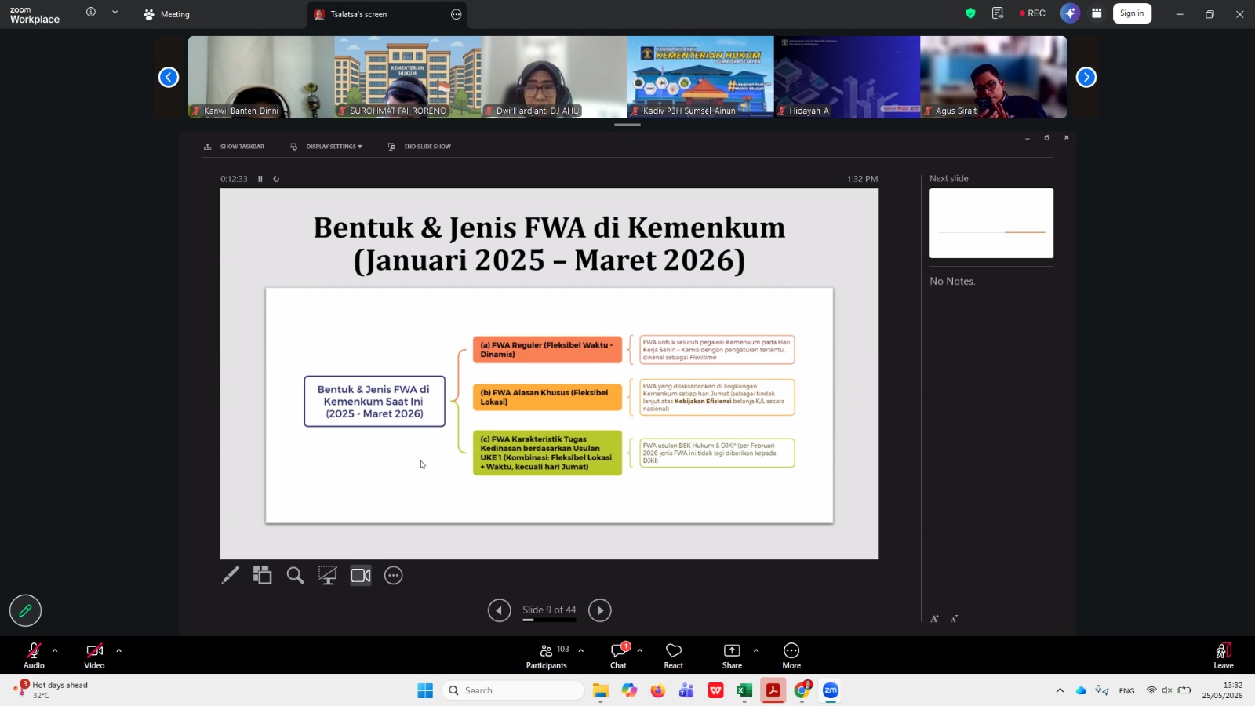Show next participant videos
1255x706 pixels.
[x=1086, y=77]
